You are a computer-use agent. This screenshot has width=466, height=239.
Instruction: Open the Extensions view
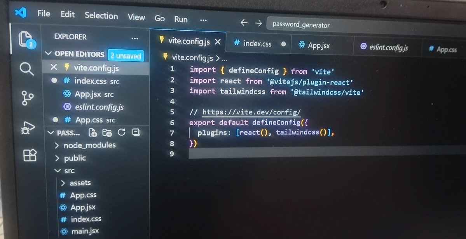coord(30,155)
